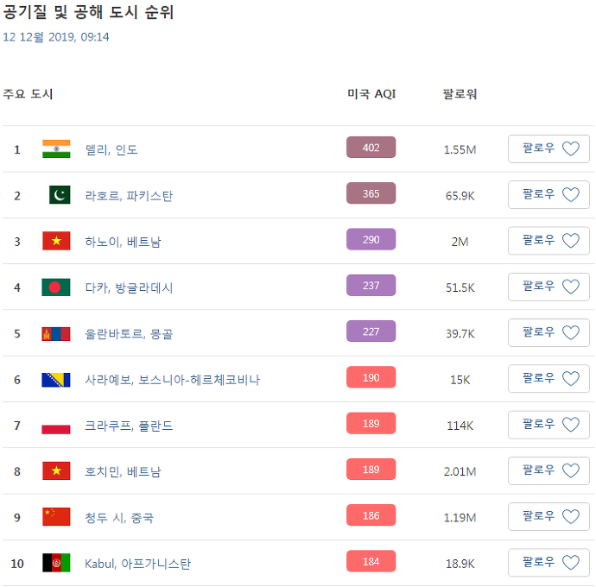Viewport: 596px width, 587px height.
Task: Click the Mongolia flag beside Ulaanbaatar
Action: pyautogui.click(x=56, y=333)
